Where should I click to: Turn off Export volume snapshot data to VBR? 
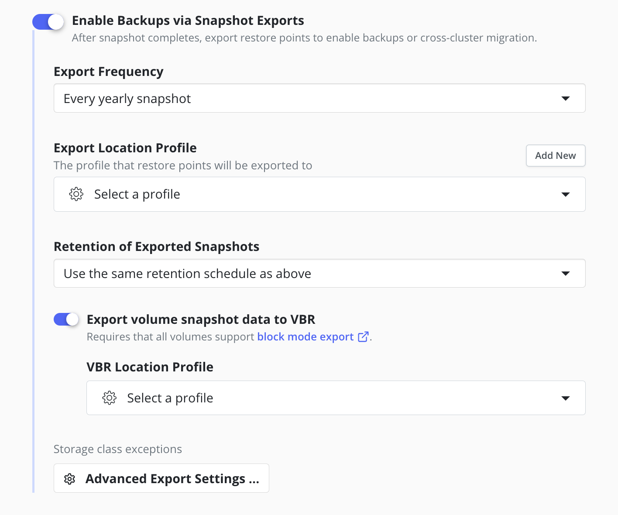pos(66,319)
